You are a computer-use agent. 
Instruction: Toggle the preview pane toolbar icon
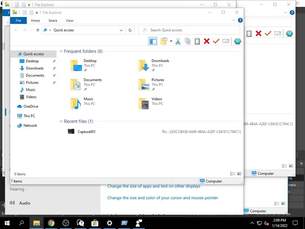pos(153,41)
